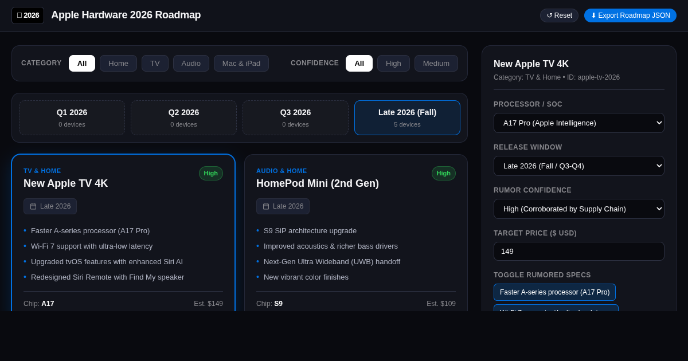The height and width of the screenshot is (361, 688).
Task: Filter category by Home
Action: pyautogui.click(x=118, y=63)
